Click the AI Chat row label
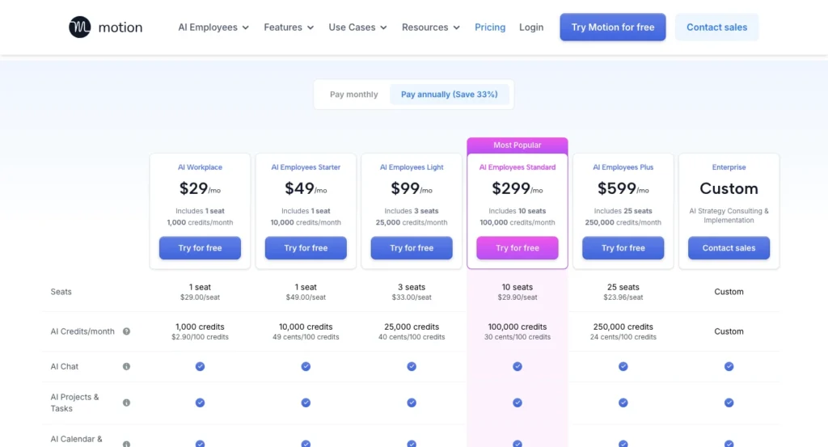This screenshot has height=447, width=828. click(x=65, y=366)
